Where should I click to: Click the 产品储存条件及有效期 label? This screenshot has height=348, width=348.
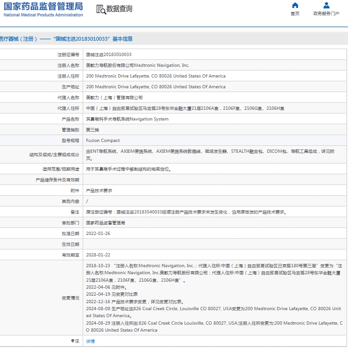coord(57,180)
